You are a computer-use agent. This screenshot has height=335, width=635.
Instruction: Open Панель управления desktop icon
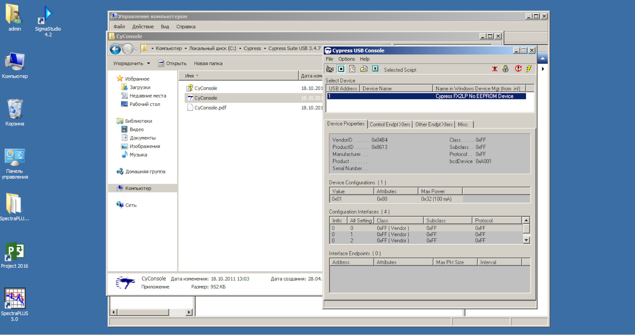point(15,164)
